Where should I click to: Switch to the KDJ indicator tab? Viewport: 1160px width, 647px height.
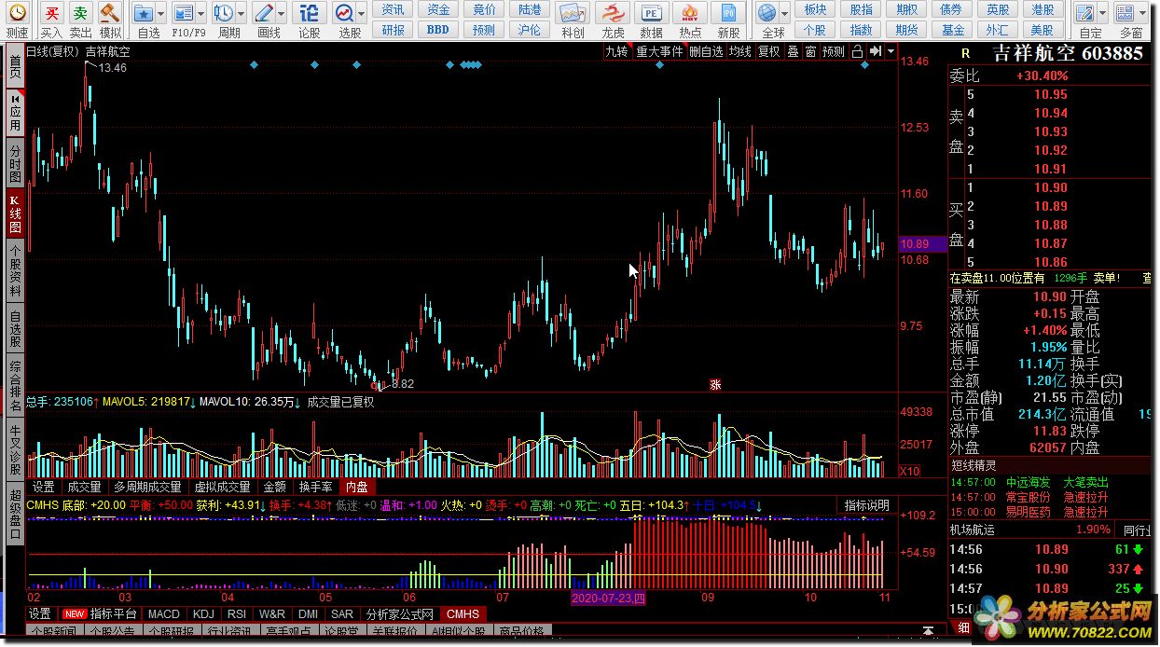pos(203,614)
